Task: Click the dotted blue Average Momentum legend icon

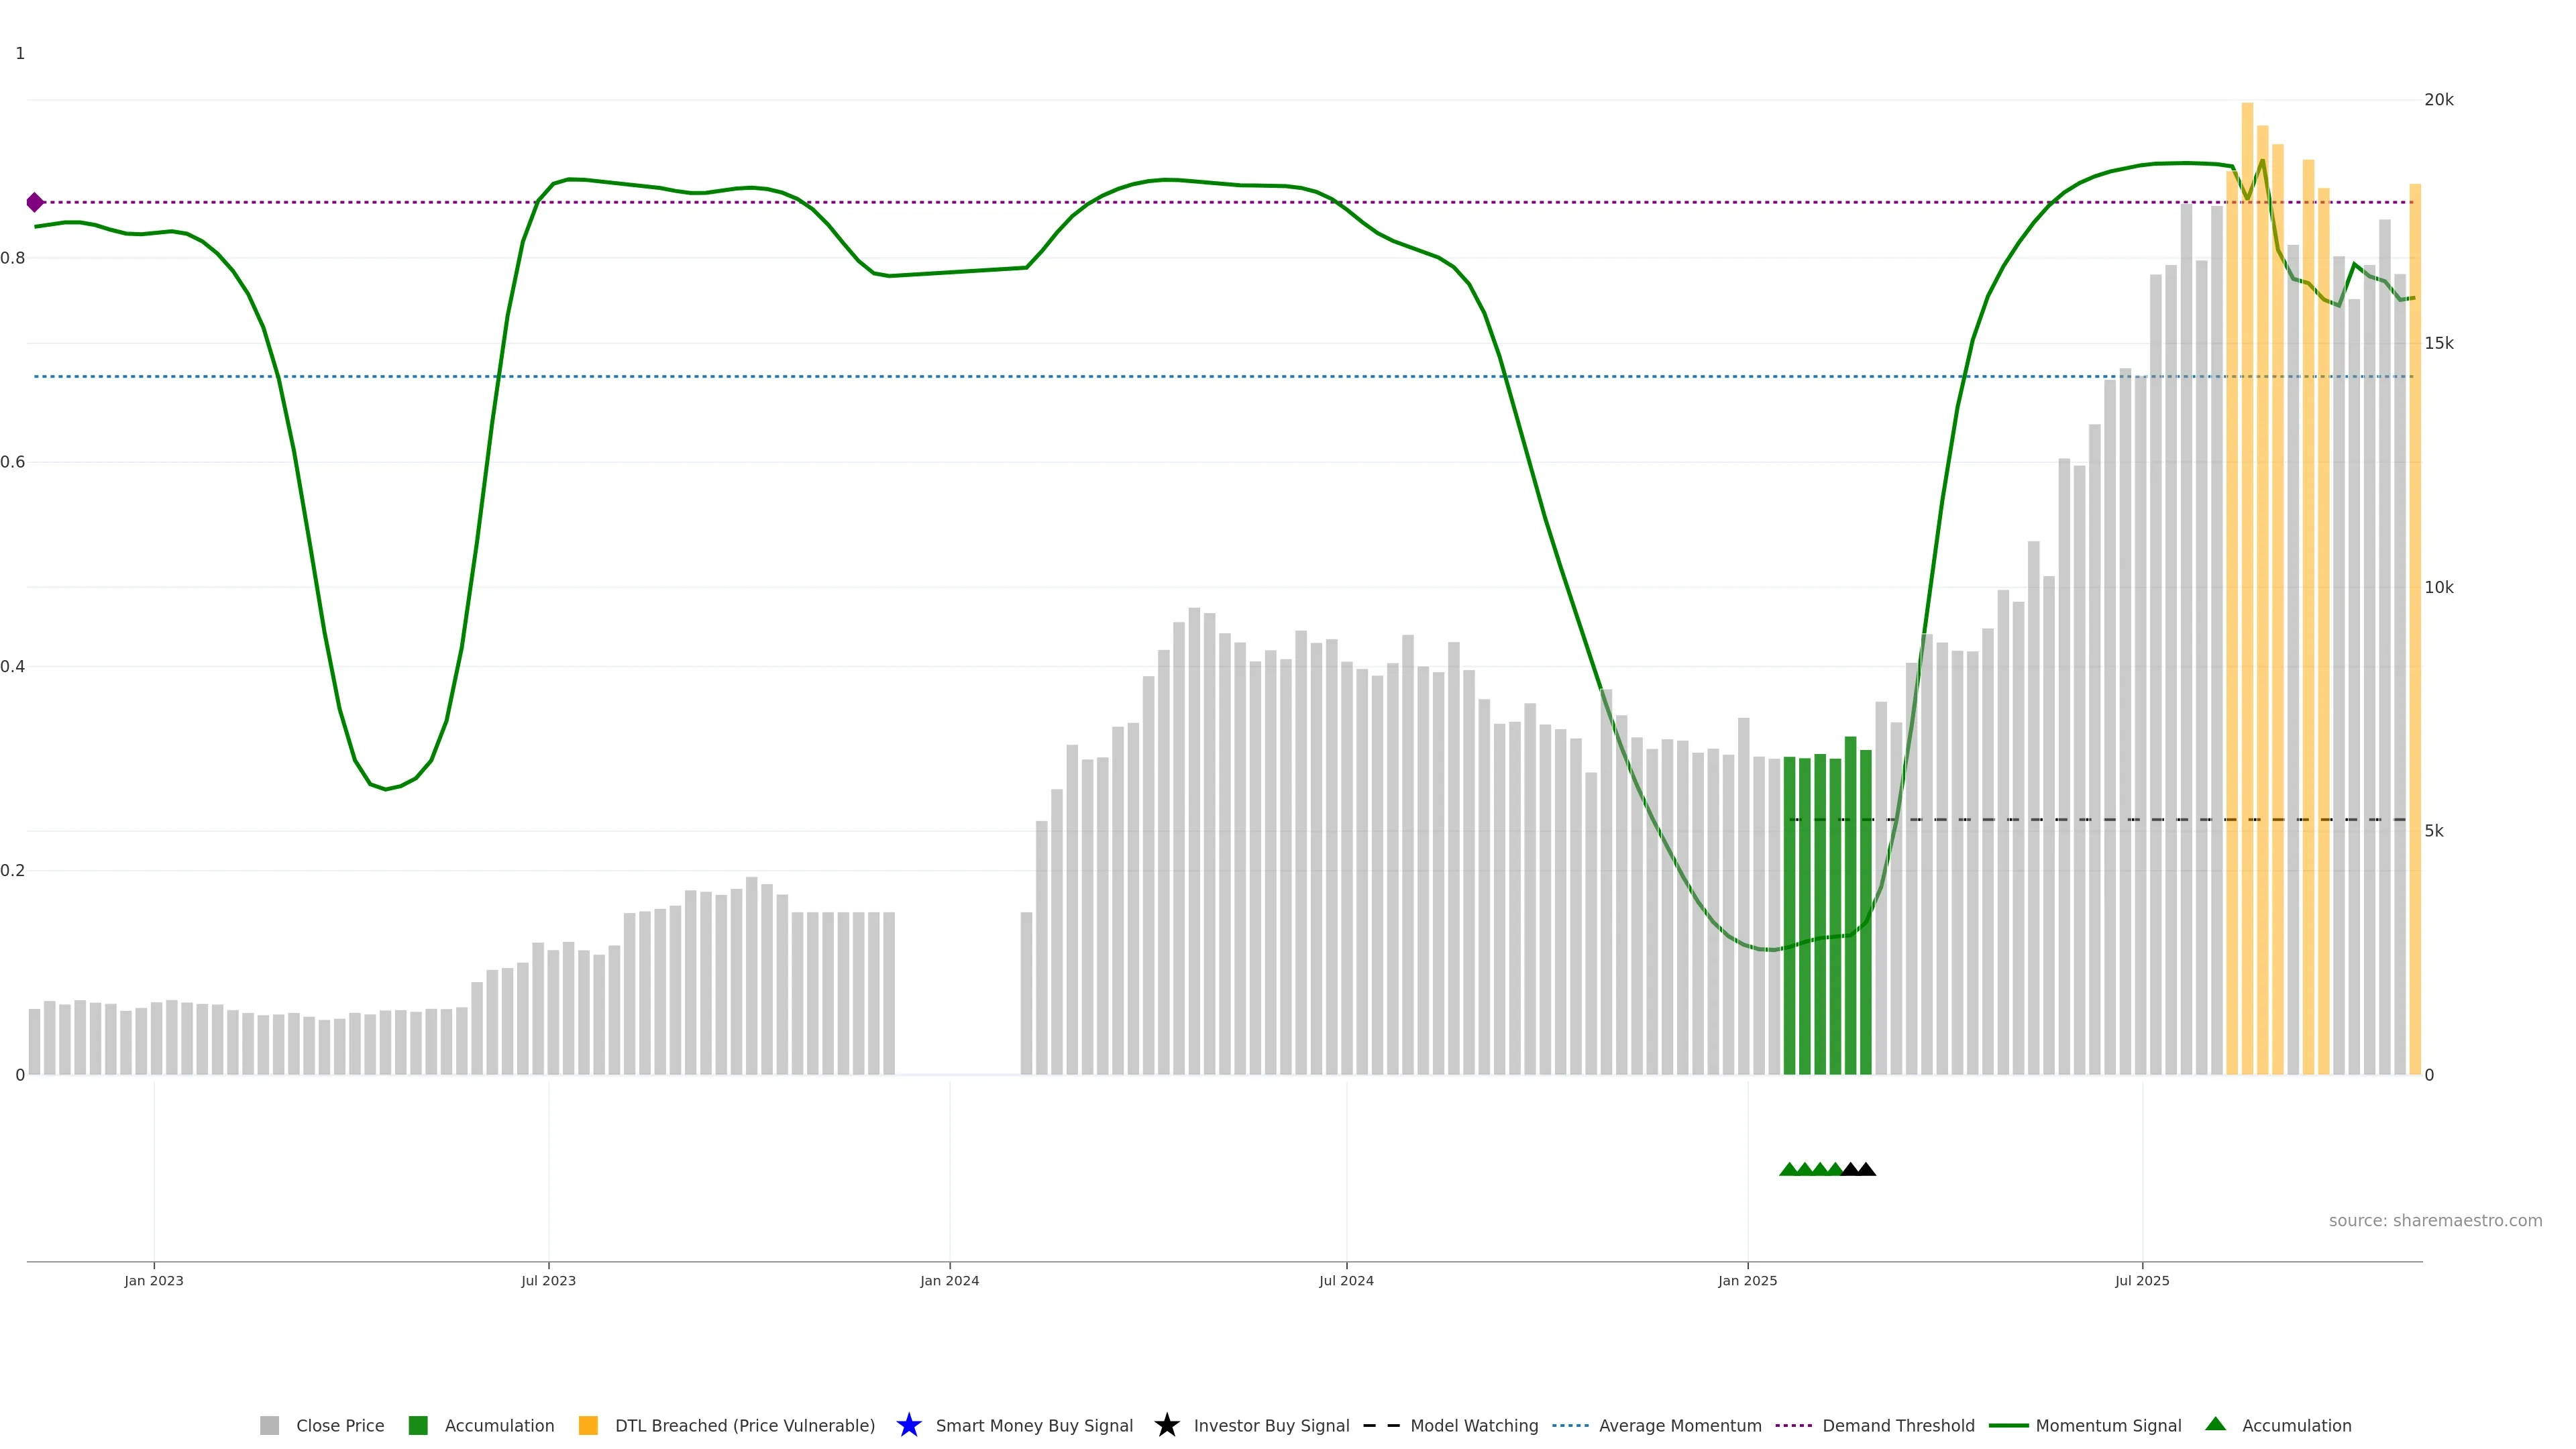Action: (1570, 1425)
